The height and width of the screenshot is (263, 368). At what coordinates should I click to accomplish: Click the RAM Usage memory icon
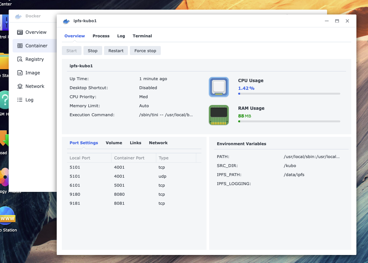(x=219, y=115)
